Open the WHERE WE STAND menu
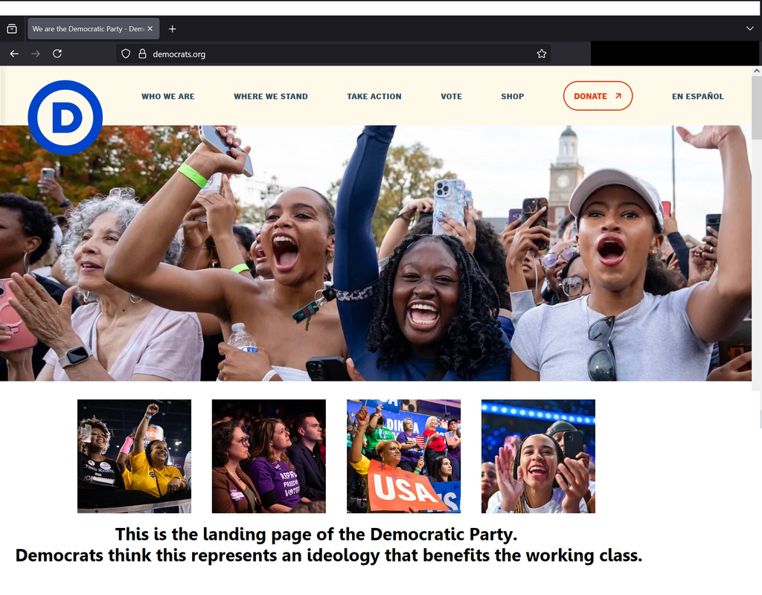 [271, 96]
